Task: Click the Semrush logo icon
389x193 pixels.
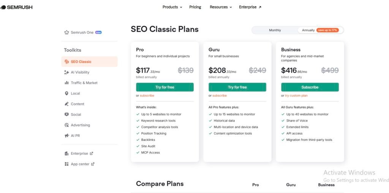Action: 3,7
